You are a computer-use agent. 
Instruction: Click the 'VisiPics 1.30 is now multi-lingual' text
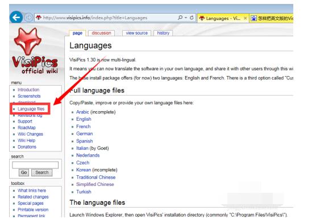(x=102, y=60)
